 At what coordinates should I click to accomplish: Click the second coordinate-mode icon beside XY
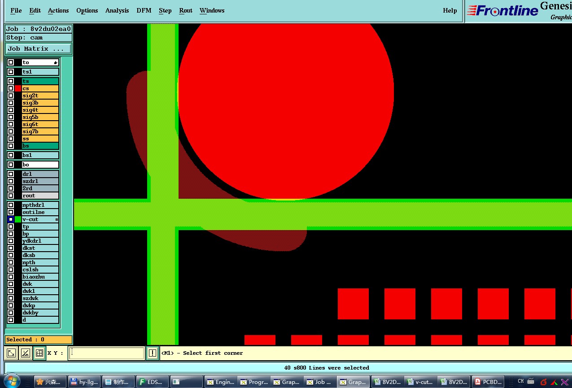[x=25, y=353]
